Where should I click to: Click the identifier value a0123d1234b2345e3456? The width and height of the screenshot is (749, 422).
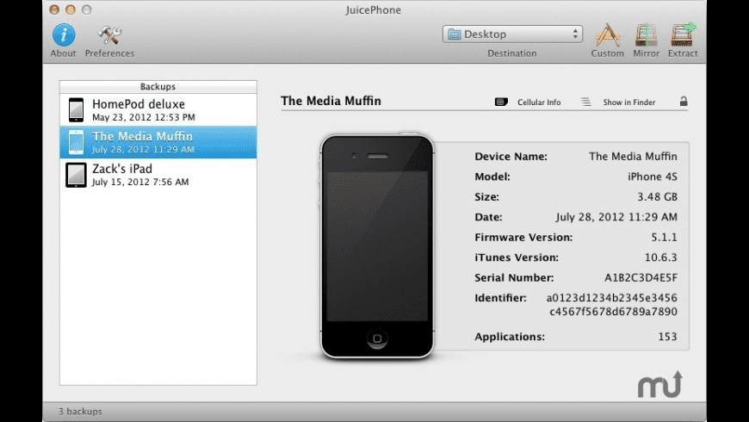pyautogui.click(x=611, y=298)
